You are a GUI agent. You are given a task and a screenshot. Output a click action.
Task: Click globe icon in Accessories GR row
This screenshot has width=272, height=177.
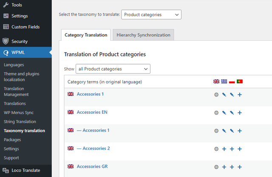coord(216,167)
